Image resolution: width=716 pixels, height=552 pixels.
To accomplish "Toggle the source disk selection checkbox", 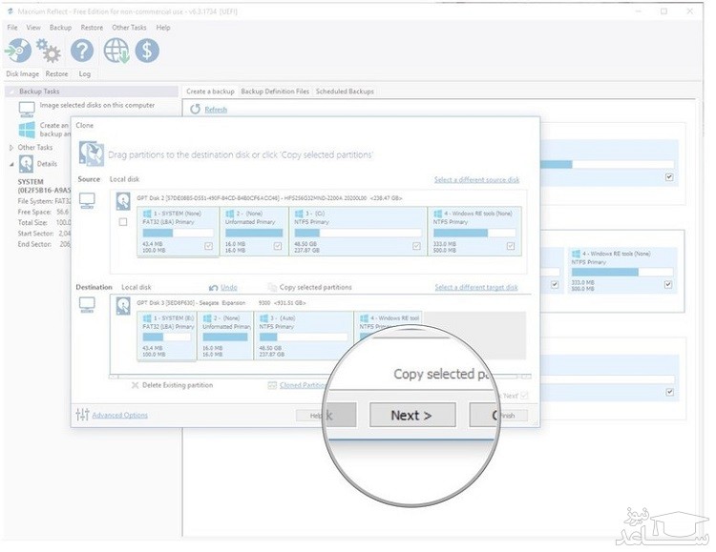I will point(122,222).
